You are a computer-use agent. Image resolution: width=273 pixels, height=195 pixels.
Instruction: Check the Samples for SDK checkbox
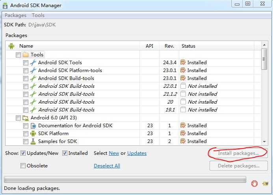click(26, 141)
